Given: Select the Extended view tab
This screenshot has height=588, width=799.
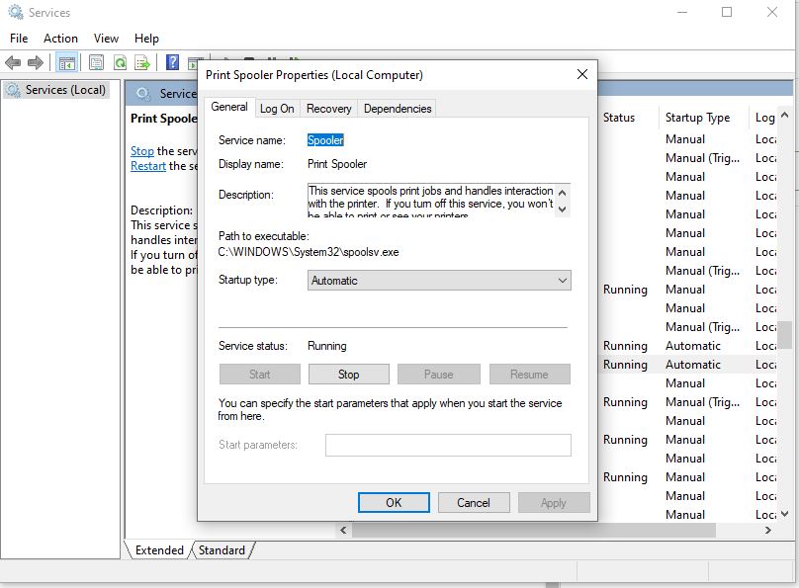Looking at the screenshot, I should click(x=159, y=550).
